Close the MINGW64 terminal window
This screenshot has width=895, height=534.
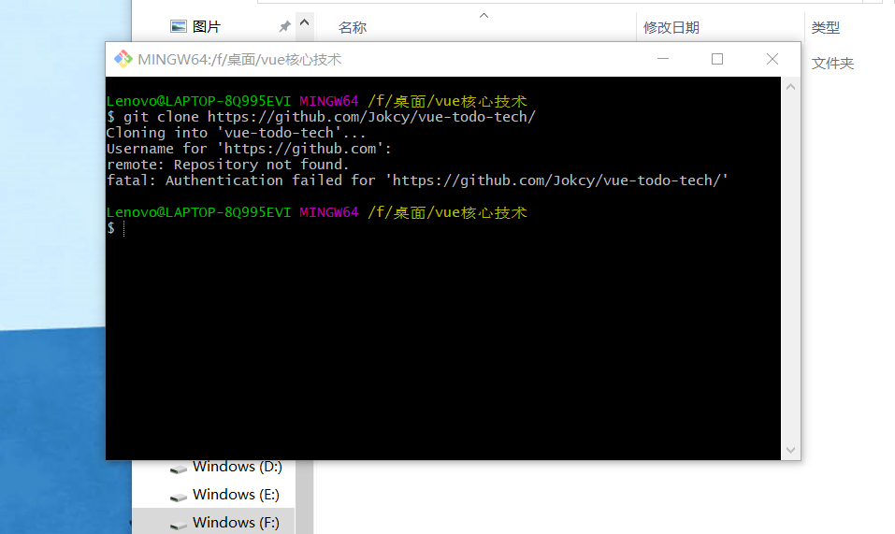click(772, 59)
